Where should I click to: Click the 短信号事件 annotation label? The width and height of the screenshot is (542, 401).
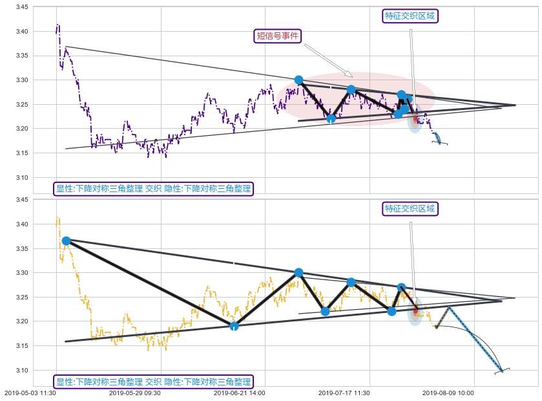click(x=278, y=36)
